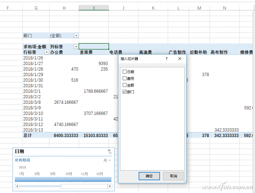
Task: Click the 取消 button
Action: (173, 176)
